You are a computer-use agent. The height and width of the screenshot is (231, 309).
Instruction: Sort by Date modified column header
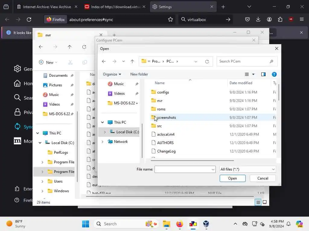tap(241, 83)
